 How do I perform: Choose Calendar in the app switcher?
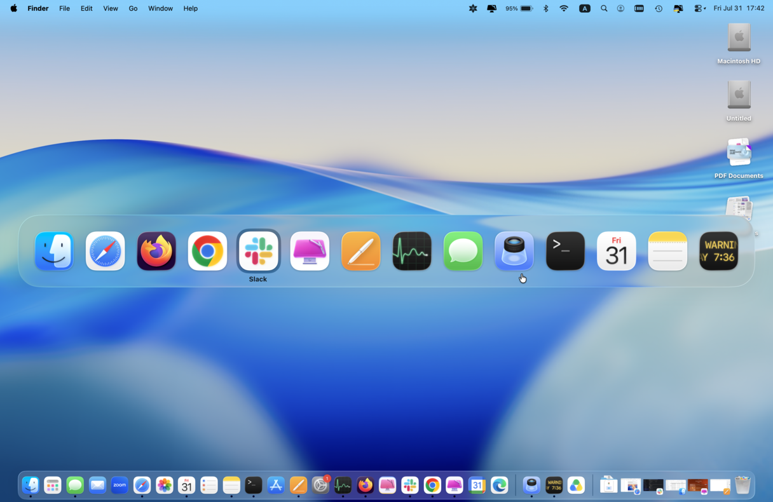(x=617, y=251)
